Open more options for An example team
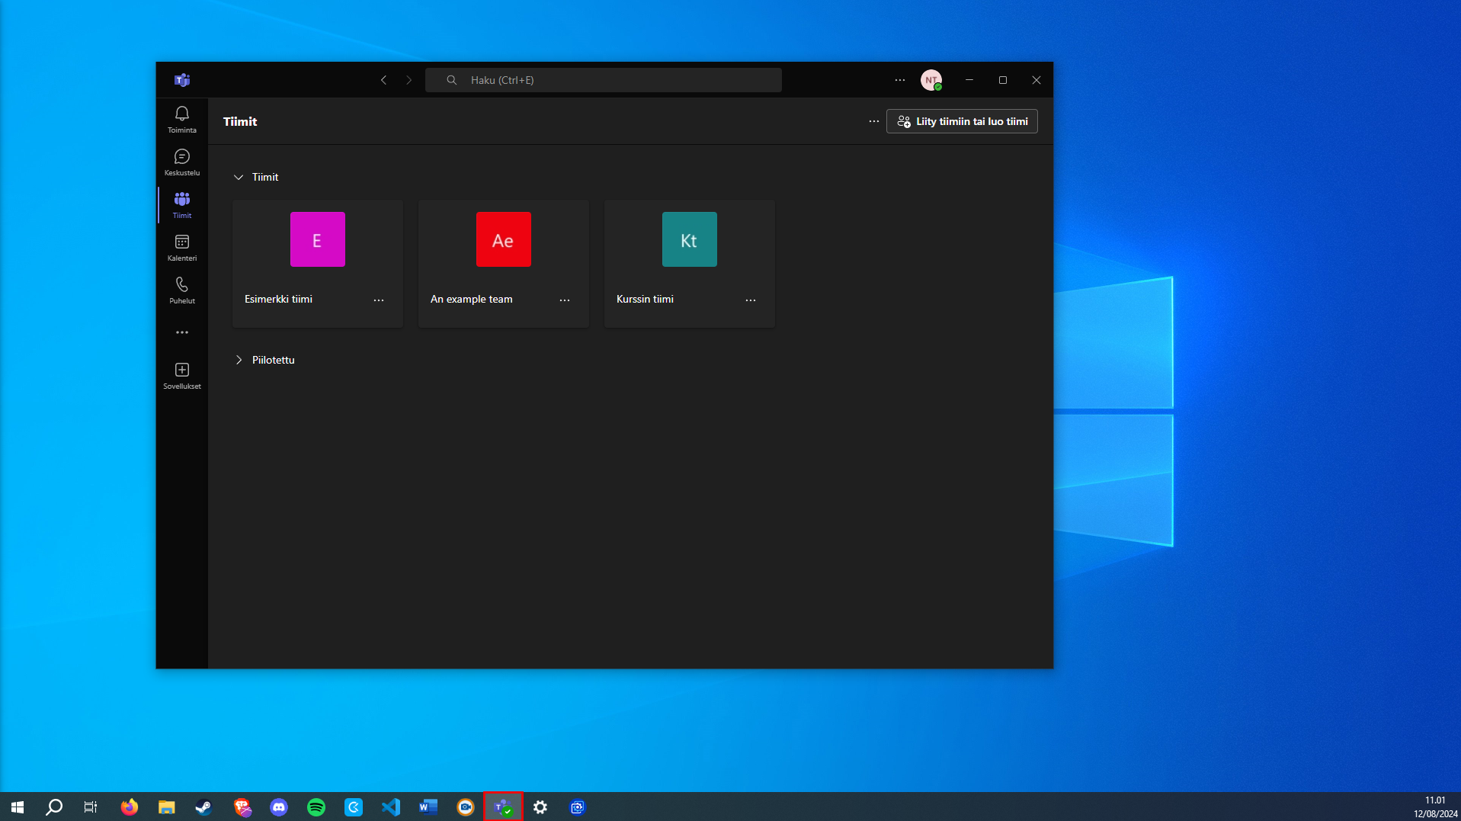1461x821 pixels. point(565,300)
